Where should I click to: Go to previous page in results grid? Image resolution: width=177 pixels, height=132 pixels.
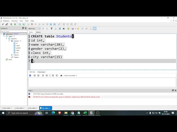pos(47,75)
